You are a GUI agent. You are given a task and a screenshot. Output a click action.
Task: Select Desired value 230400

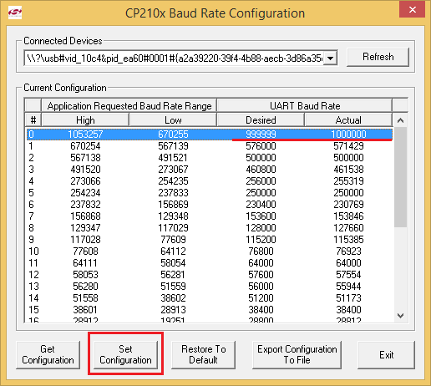tap(261, 205)
